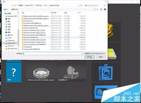The width and height of the screenshot is (141, 103).
Task: Open the 左后直角.STL model thumbnail
Action: pos(71,72)
